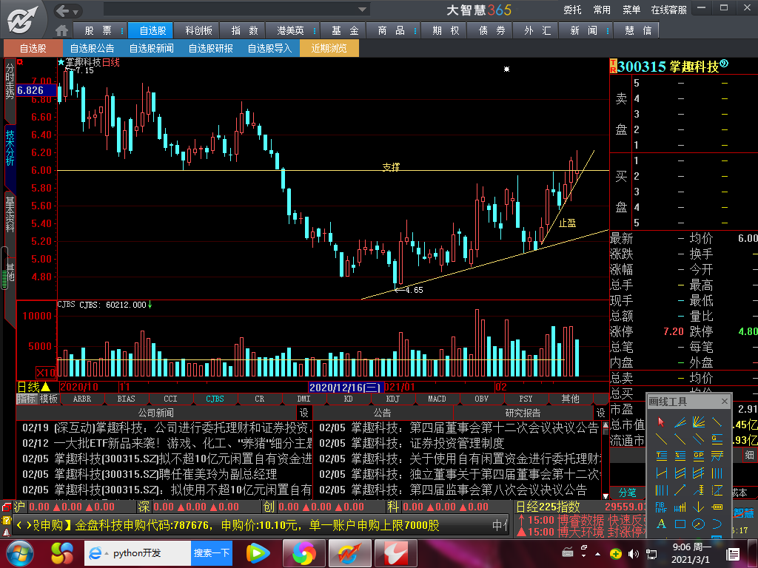Click the home icon in toolbar
Image resolution: width=758 pixels, height=568 pixels.
(62, 31)
